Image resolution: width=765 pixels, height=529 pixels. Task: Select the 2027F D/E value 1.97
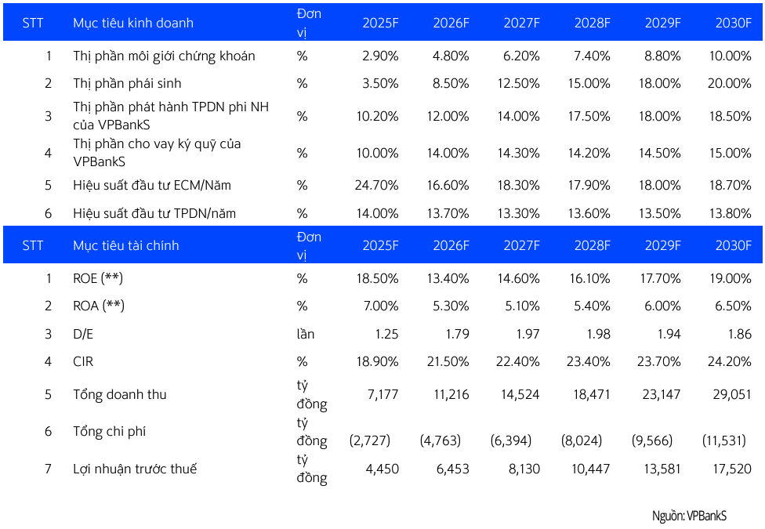[x=525, y=334]
